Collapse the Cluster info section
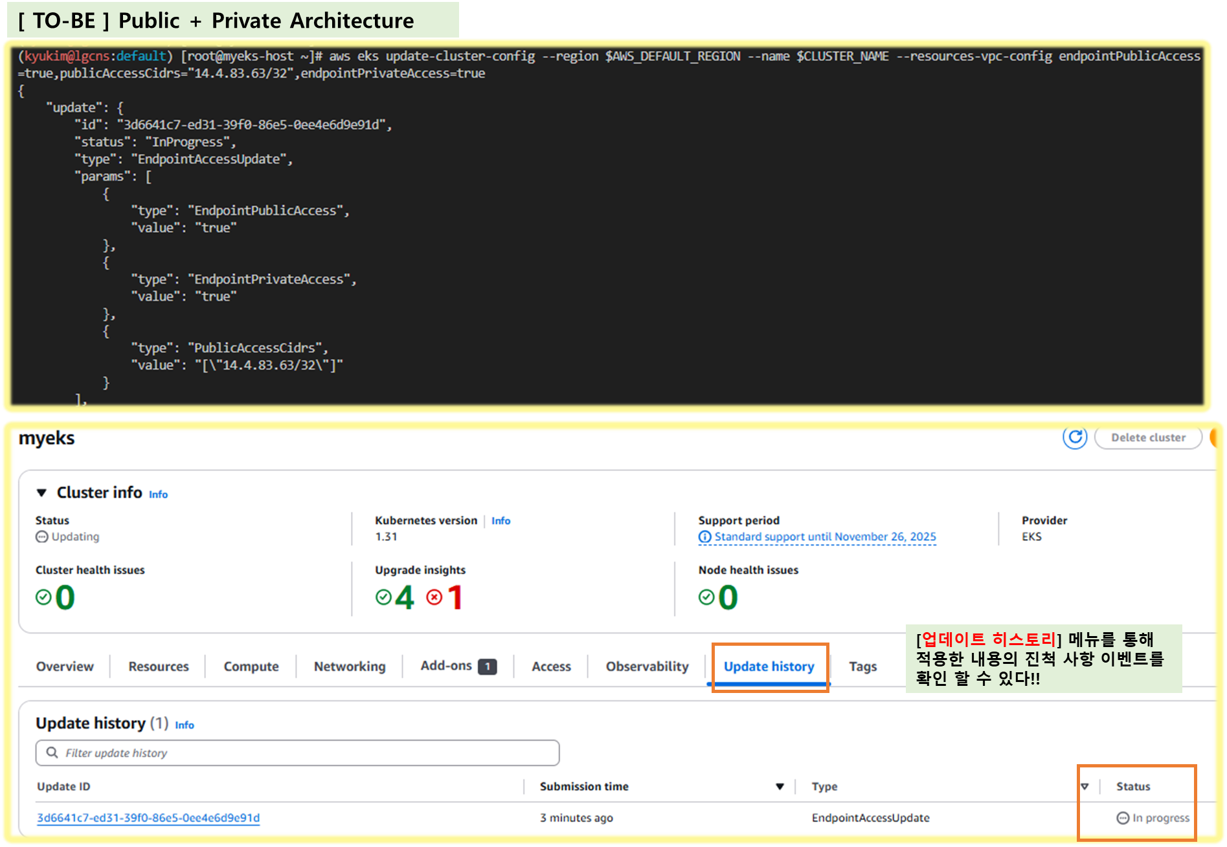This screenshot has width=1227, height=847. [x=42, y=493]
